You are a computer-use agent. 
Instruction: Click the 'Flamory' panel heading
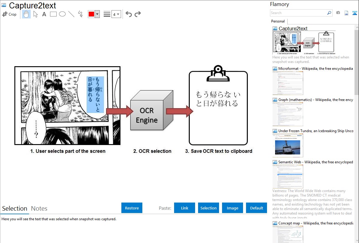click(x=279, y=4)
